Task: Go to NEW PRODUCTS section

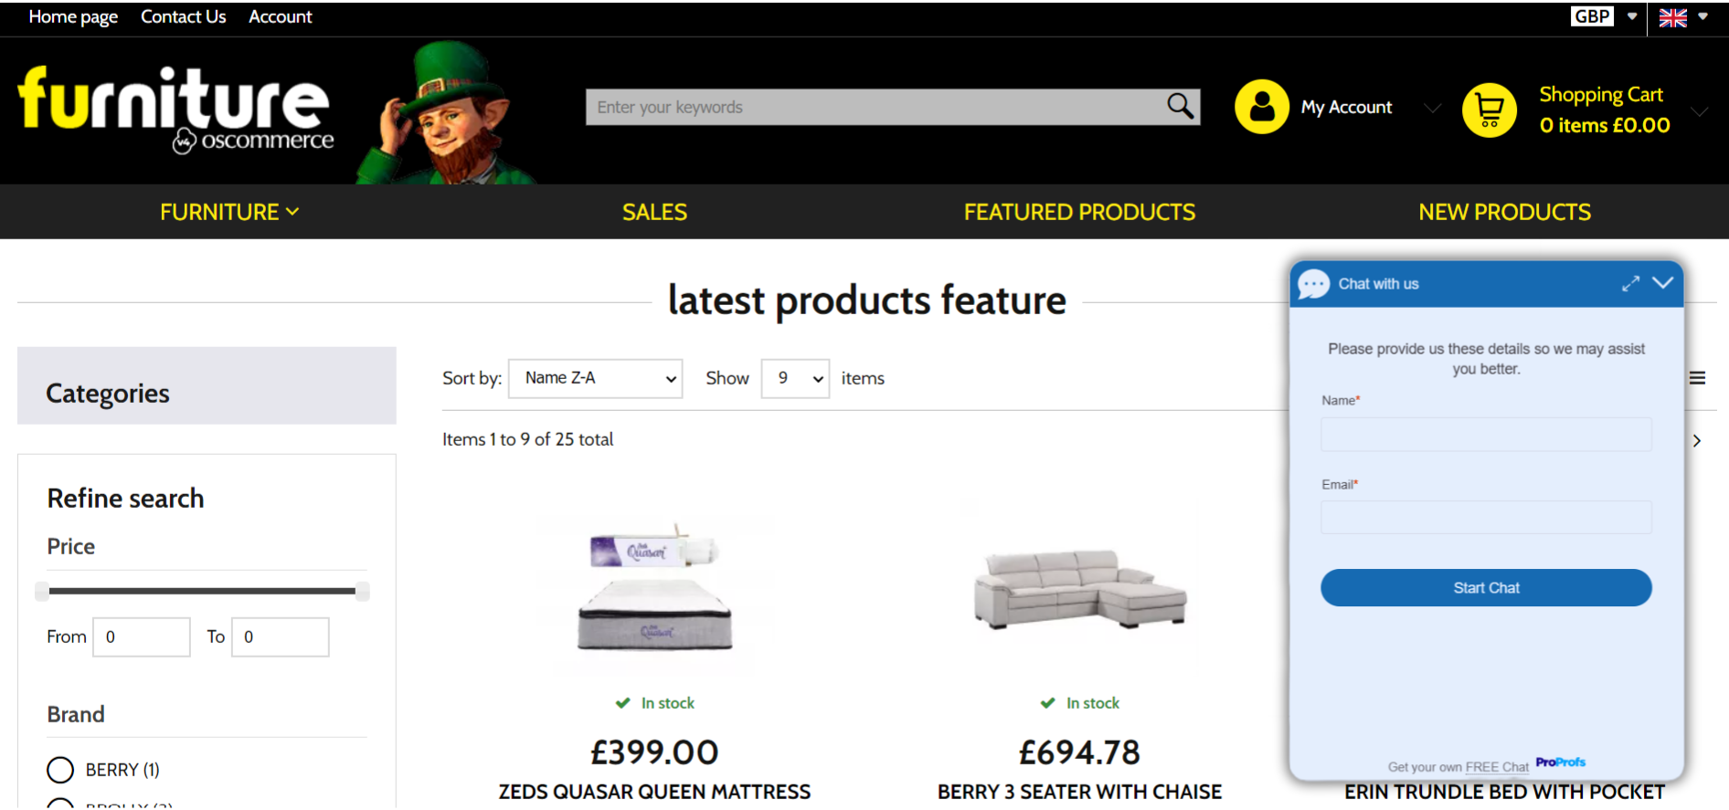Action: click(x=1504, y=211)
